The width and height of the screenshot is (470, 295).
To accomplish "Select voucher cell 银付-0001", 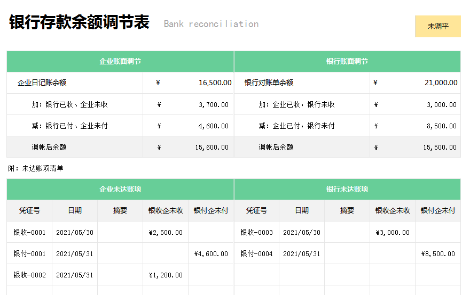I will click(x=29, y=253).
